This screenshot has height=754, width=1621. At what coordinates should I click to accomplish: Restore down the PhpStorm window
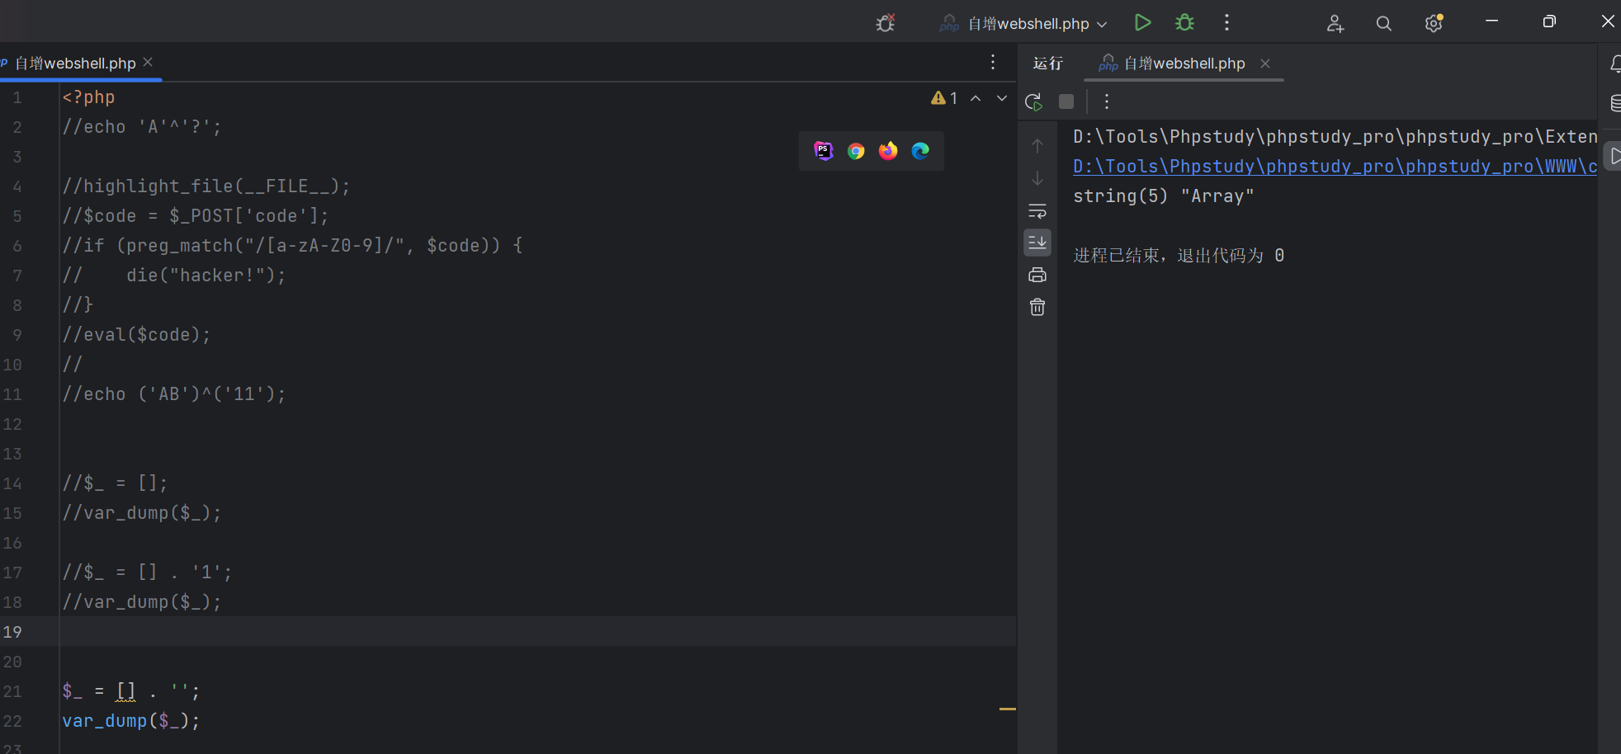coord(1549,21)
